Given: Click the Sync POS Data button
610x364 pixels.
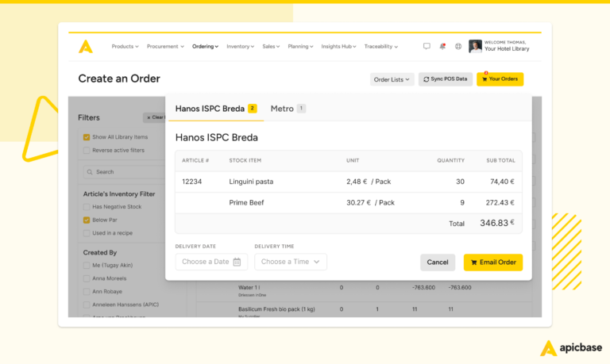Looking at the screenshot, I should [x=446, y=79].
